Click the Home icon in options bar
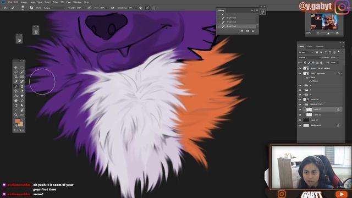The height and width of the screenshot is (198, 352). [5, 8]
